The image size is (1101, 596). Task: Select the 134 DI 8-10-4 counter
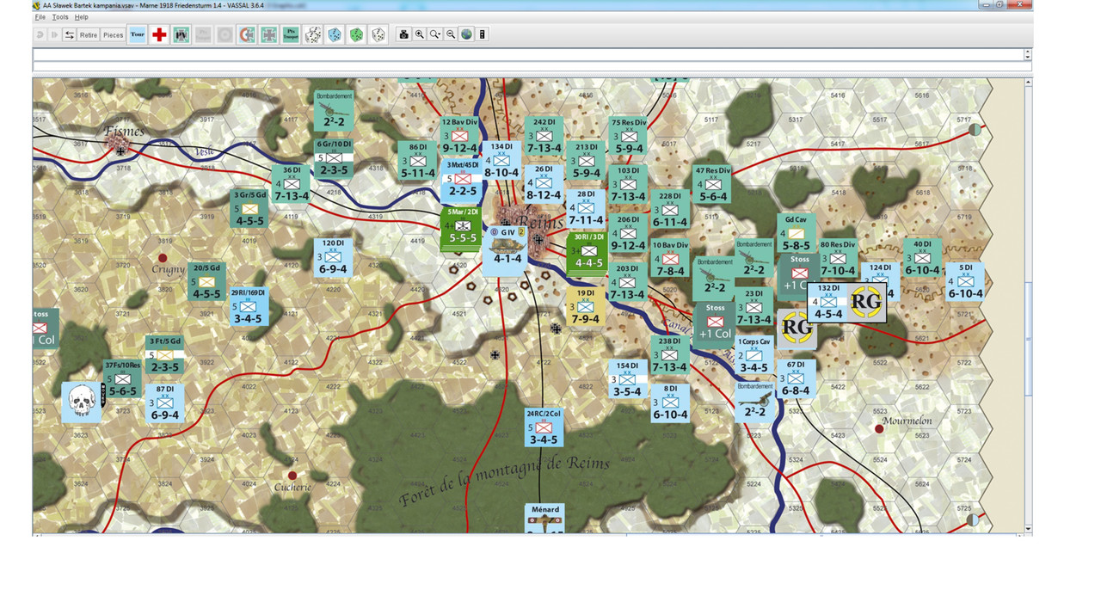(x=501, y=160)
